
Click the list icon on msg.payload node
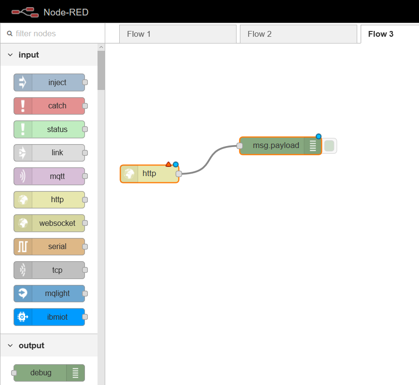pos(313,146)
